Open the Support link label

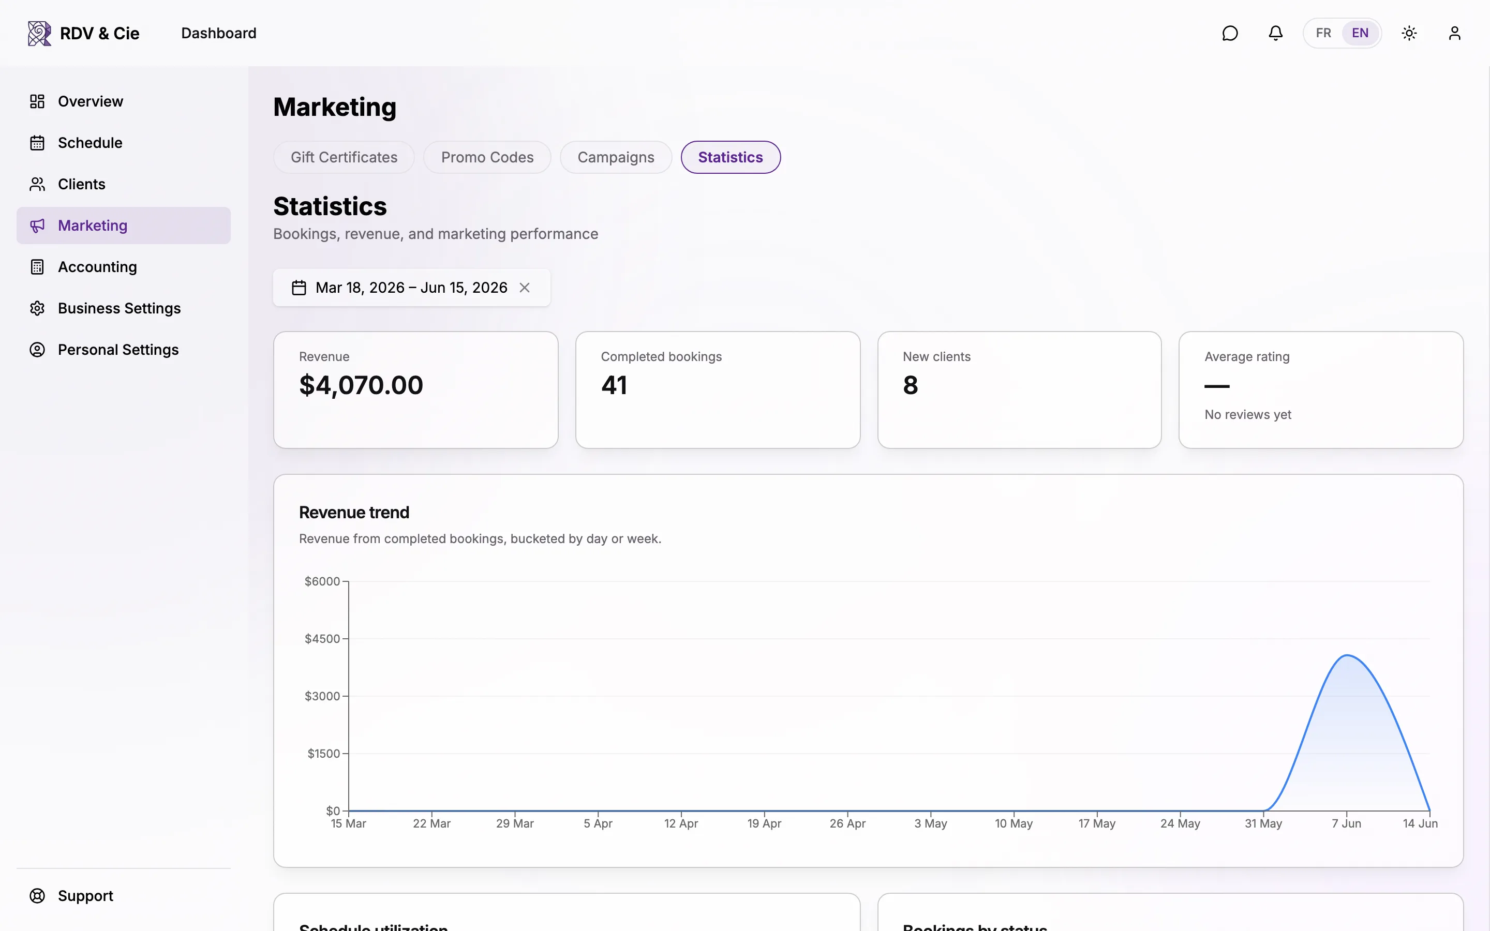85,895
